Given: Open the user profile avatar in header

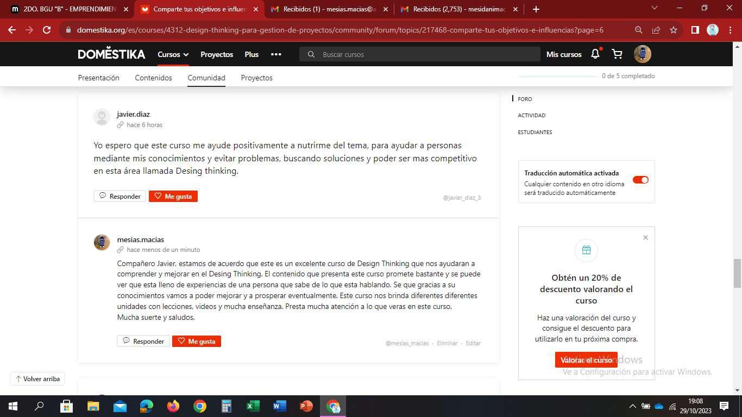Looking at the screenshot, I should click(642, 54).
